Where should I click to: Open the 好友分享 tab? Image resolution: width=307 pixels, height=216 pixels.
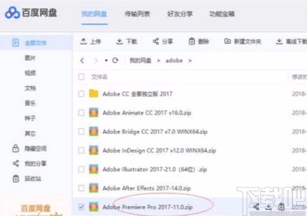click(x=180, y=14)
